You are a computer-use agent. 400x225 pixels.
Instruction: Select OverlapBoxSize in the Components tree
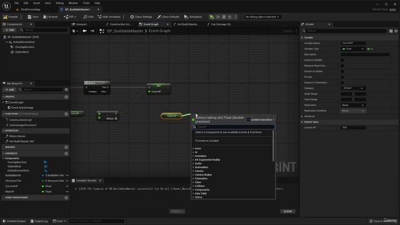[x=24, y=47]
